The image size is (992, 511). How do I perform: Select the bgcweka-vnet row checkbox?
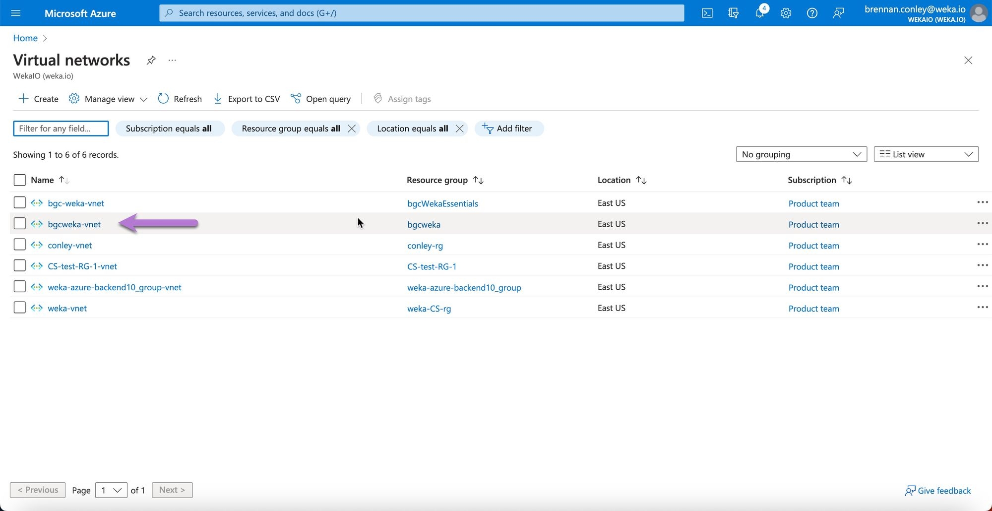point(19,224)
